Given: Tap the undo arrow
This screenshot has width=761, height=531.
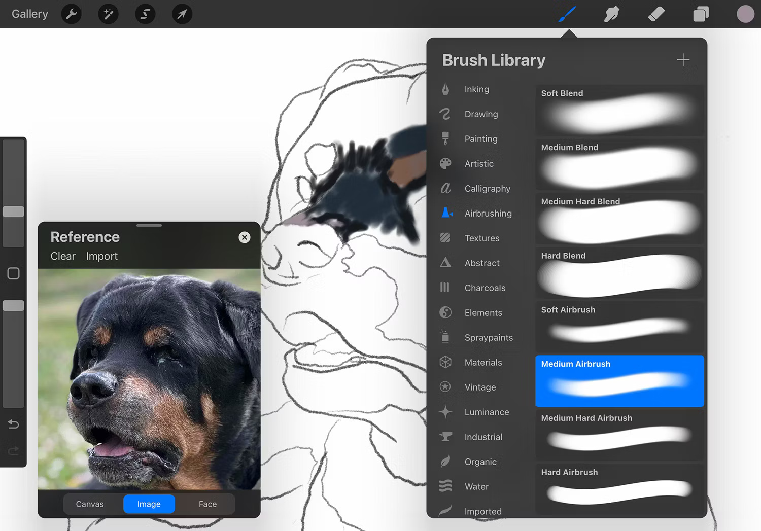Looking at the screenshot, I should (13, 424).
